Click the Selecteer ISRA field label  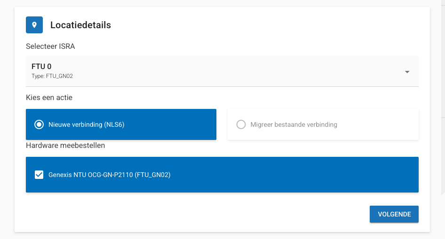click(x=50, y=46)
